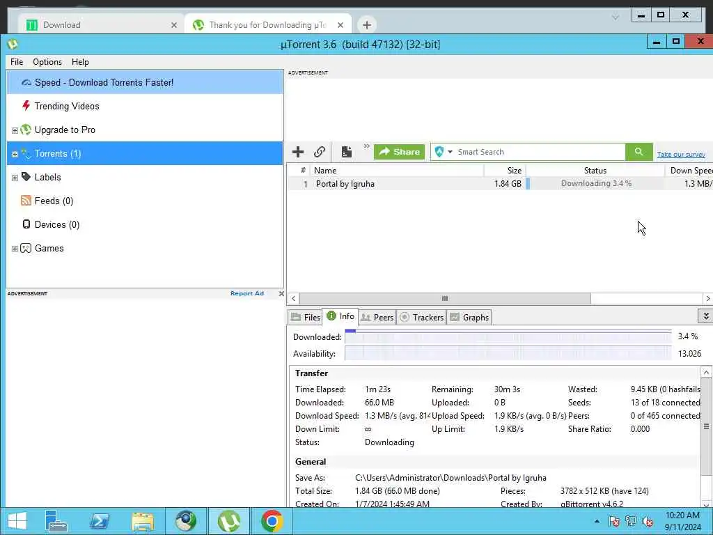This screenshot has height=535, width=713.
Task: Click the Downloading 3.4 % status progress bar
Action: pyautogui.click(x=595, y=183)
